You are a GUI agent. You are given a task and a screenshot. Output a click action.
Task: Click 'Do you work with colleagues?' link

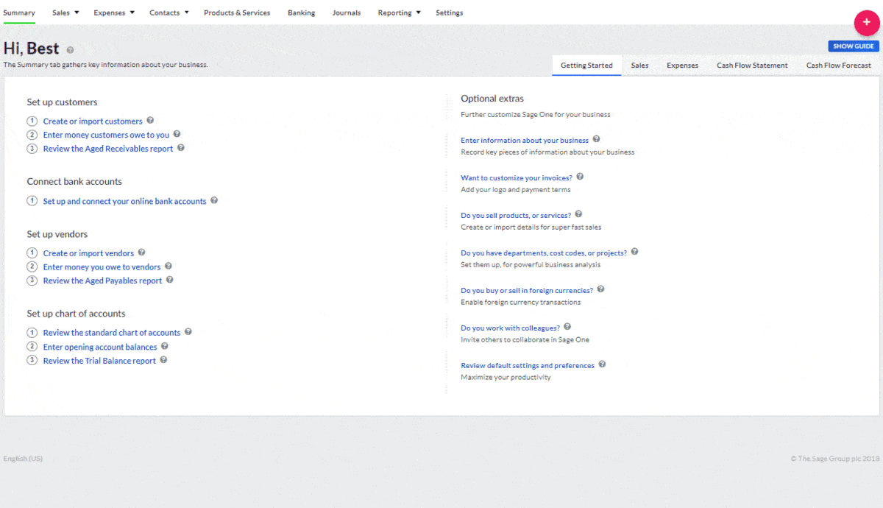tap(510, 327)
